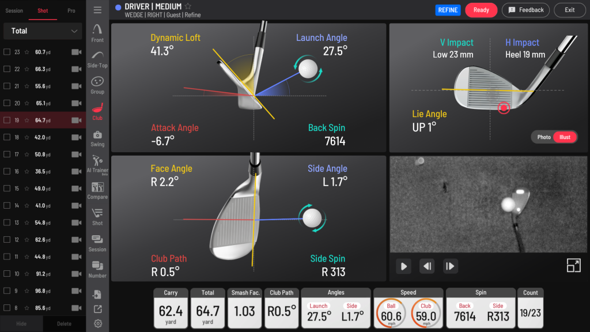Switch to the Session tab
Viewport: 590px width, 332px height.
[14, 10]
